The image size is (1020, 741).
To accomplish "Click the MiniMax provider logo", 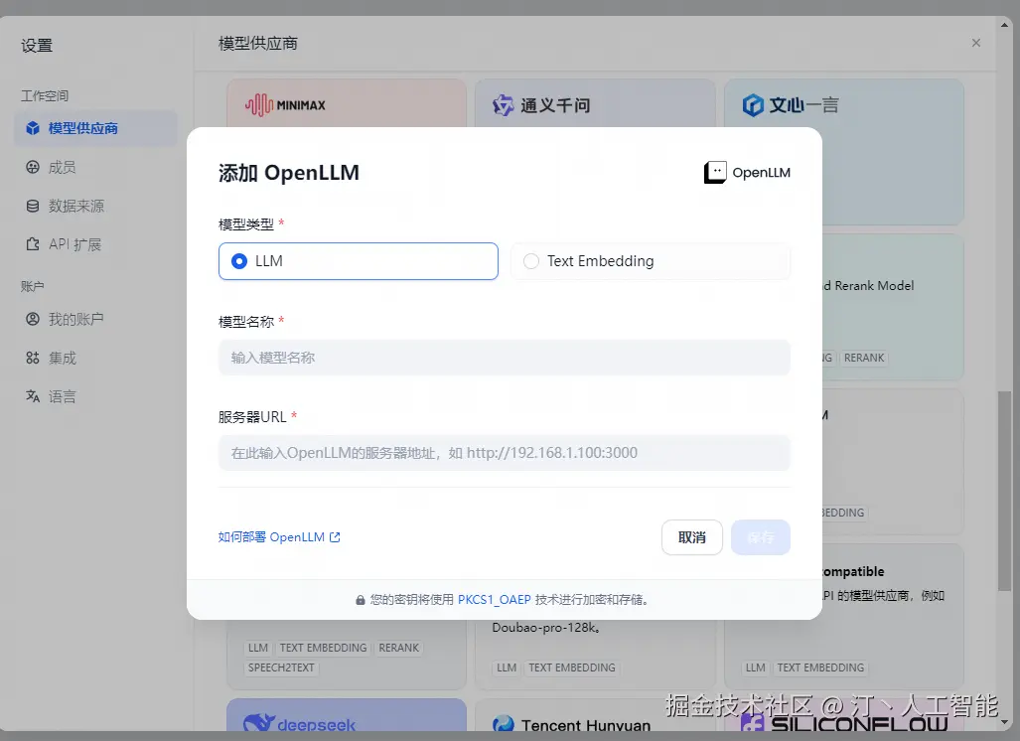I will coord(286,104).
